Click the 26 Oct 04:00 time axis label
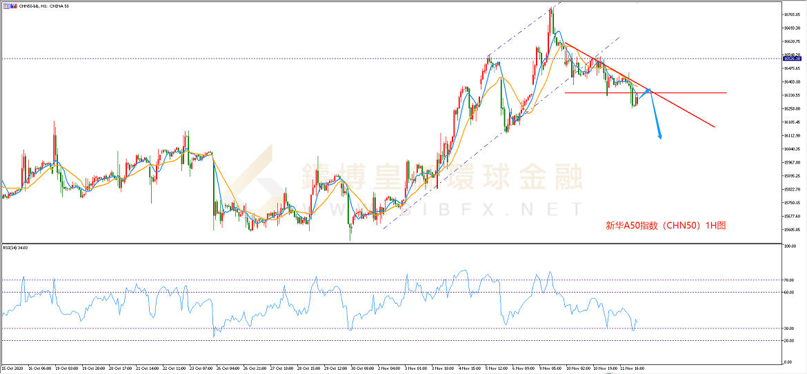 pyautogui.click(x=227, y=368)
